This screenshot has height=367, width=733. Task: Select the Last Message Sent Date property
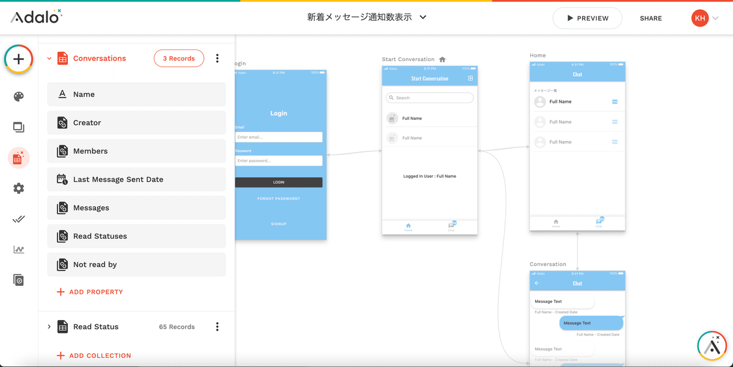[136, 180]
